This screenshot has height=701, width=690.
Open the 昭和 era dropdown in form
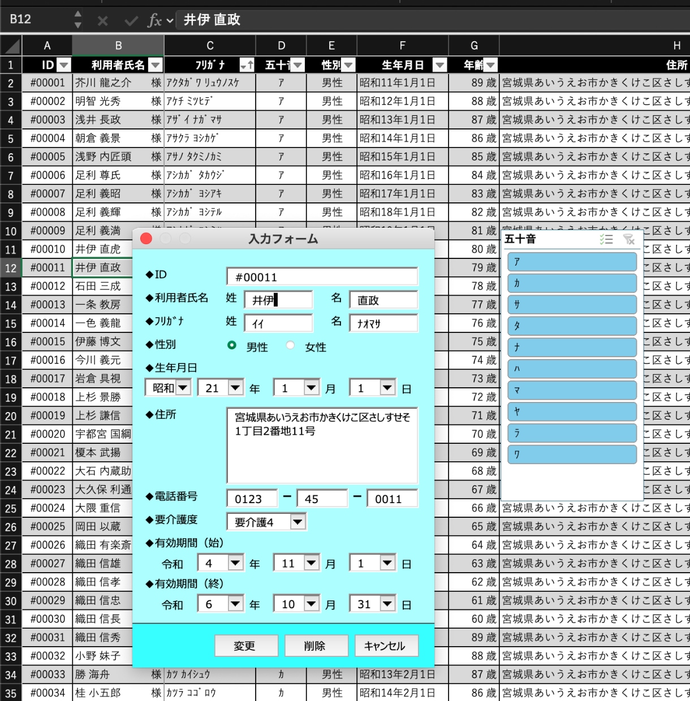tap(183, 388)
